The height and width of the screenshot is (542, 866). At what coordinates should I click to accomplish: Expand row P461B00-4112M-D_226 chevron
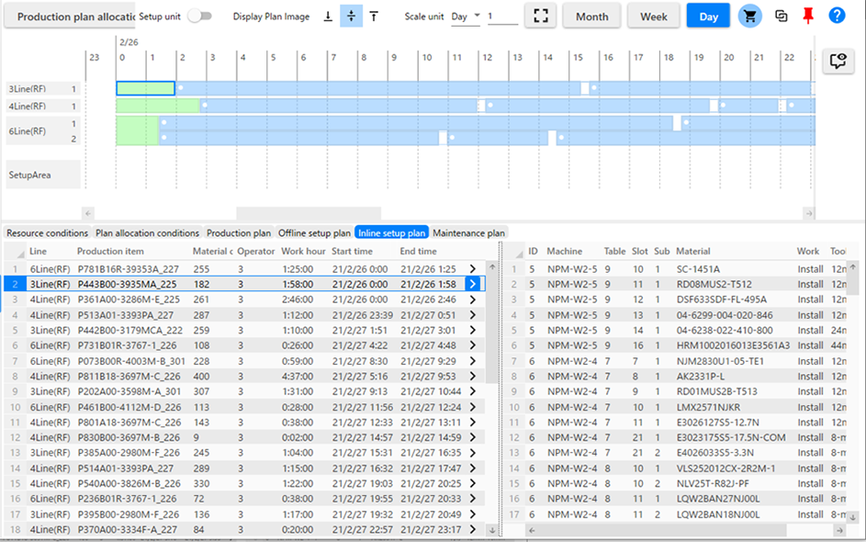pos(473,407)
